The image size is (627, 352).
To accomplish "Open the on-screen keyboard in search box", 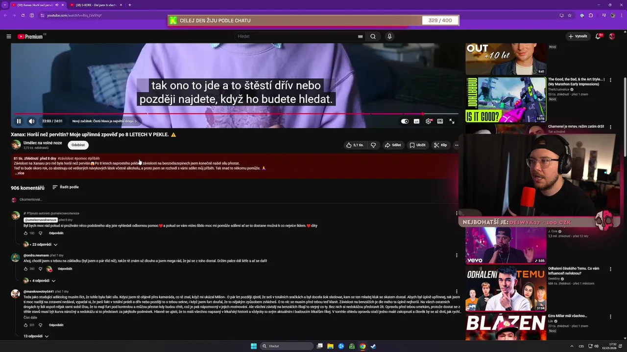I will (x=361, y=36).
